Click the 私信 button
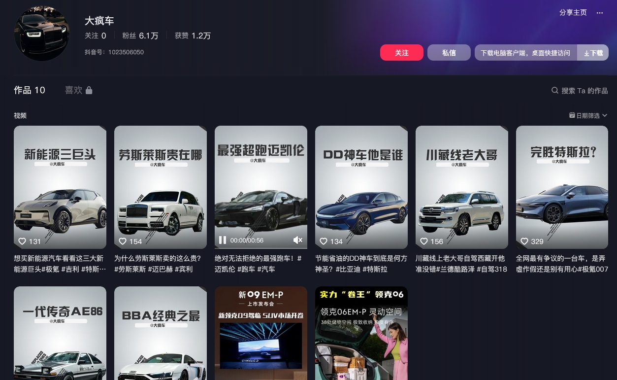The width and height of the screenshot is (617, 380). point(449,53)
